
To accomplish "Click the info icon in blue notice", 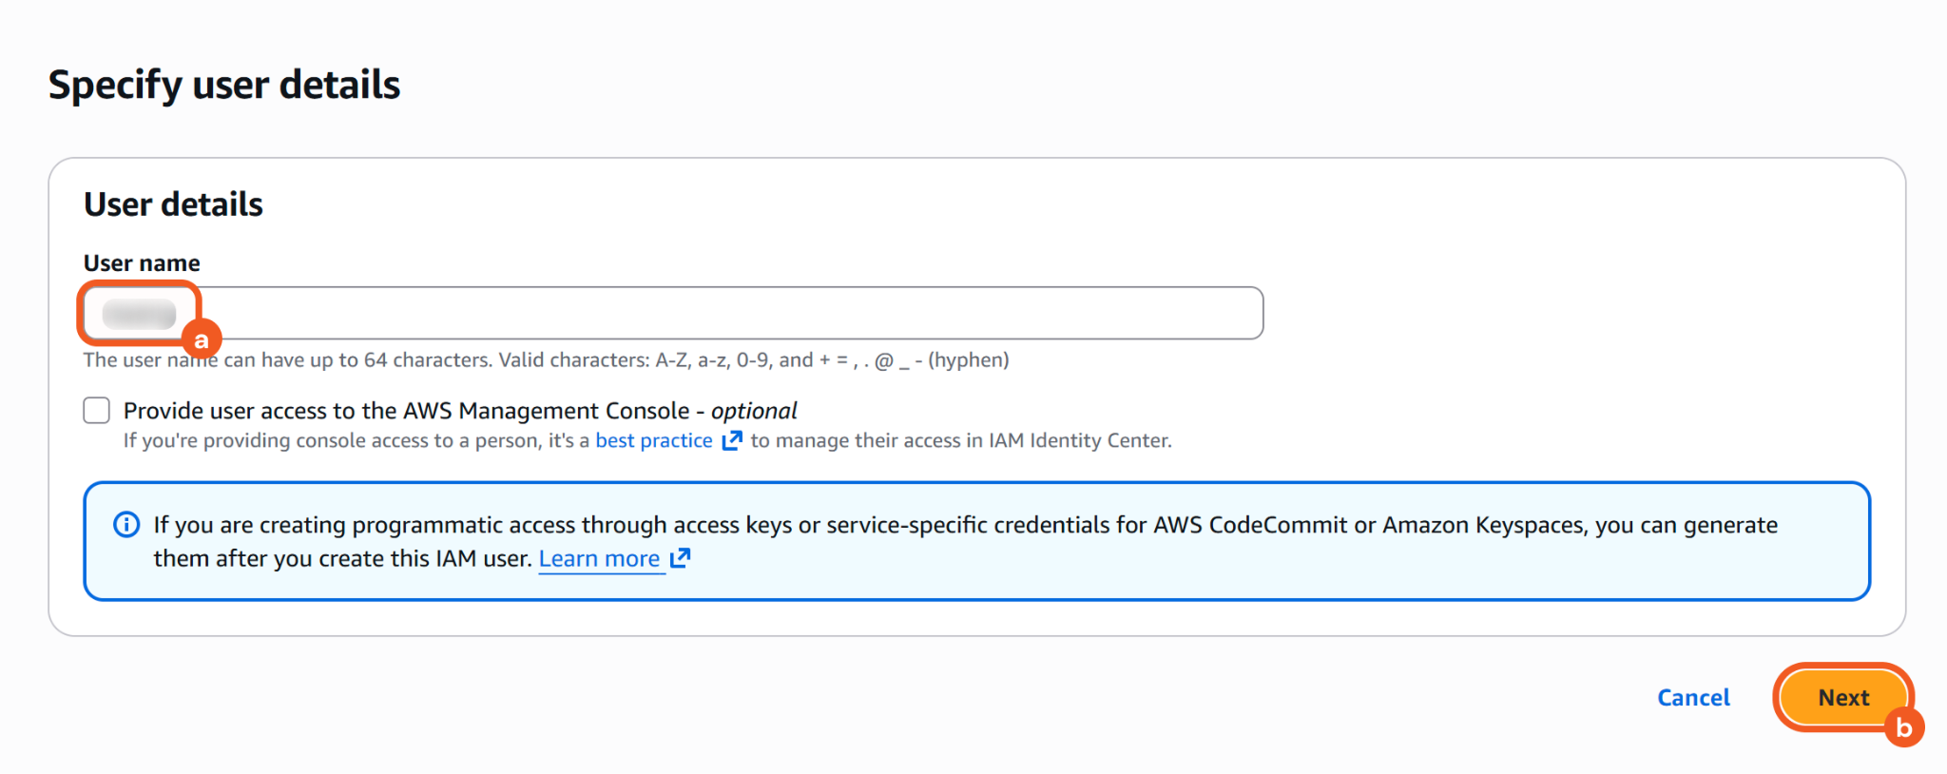I will (126, 525).
